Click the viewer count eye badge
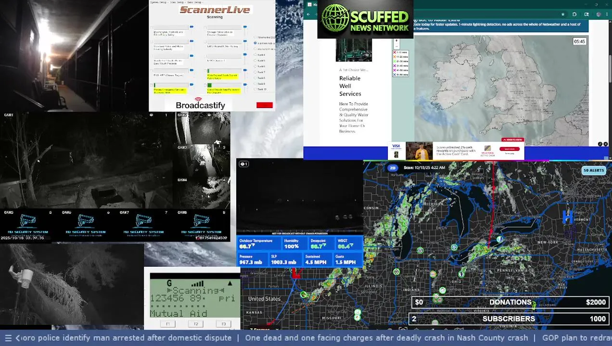612x346 pixels. click(x=244, y=164)
